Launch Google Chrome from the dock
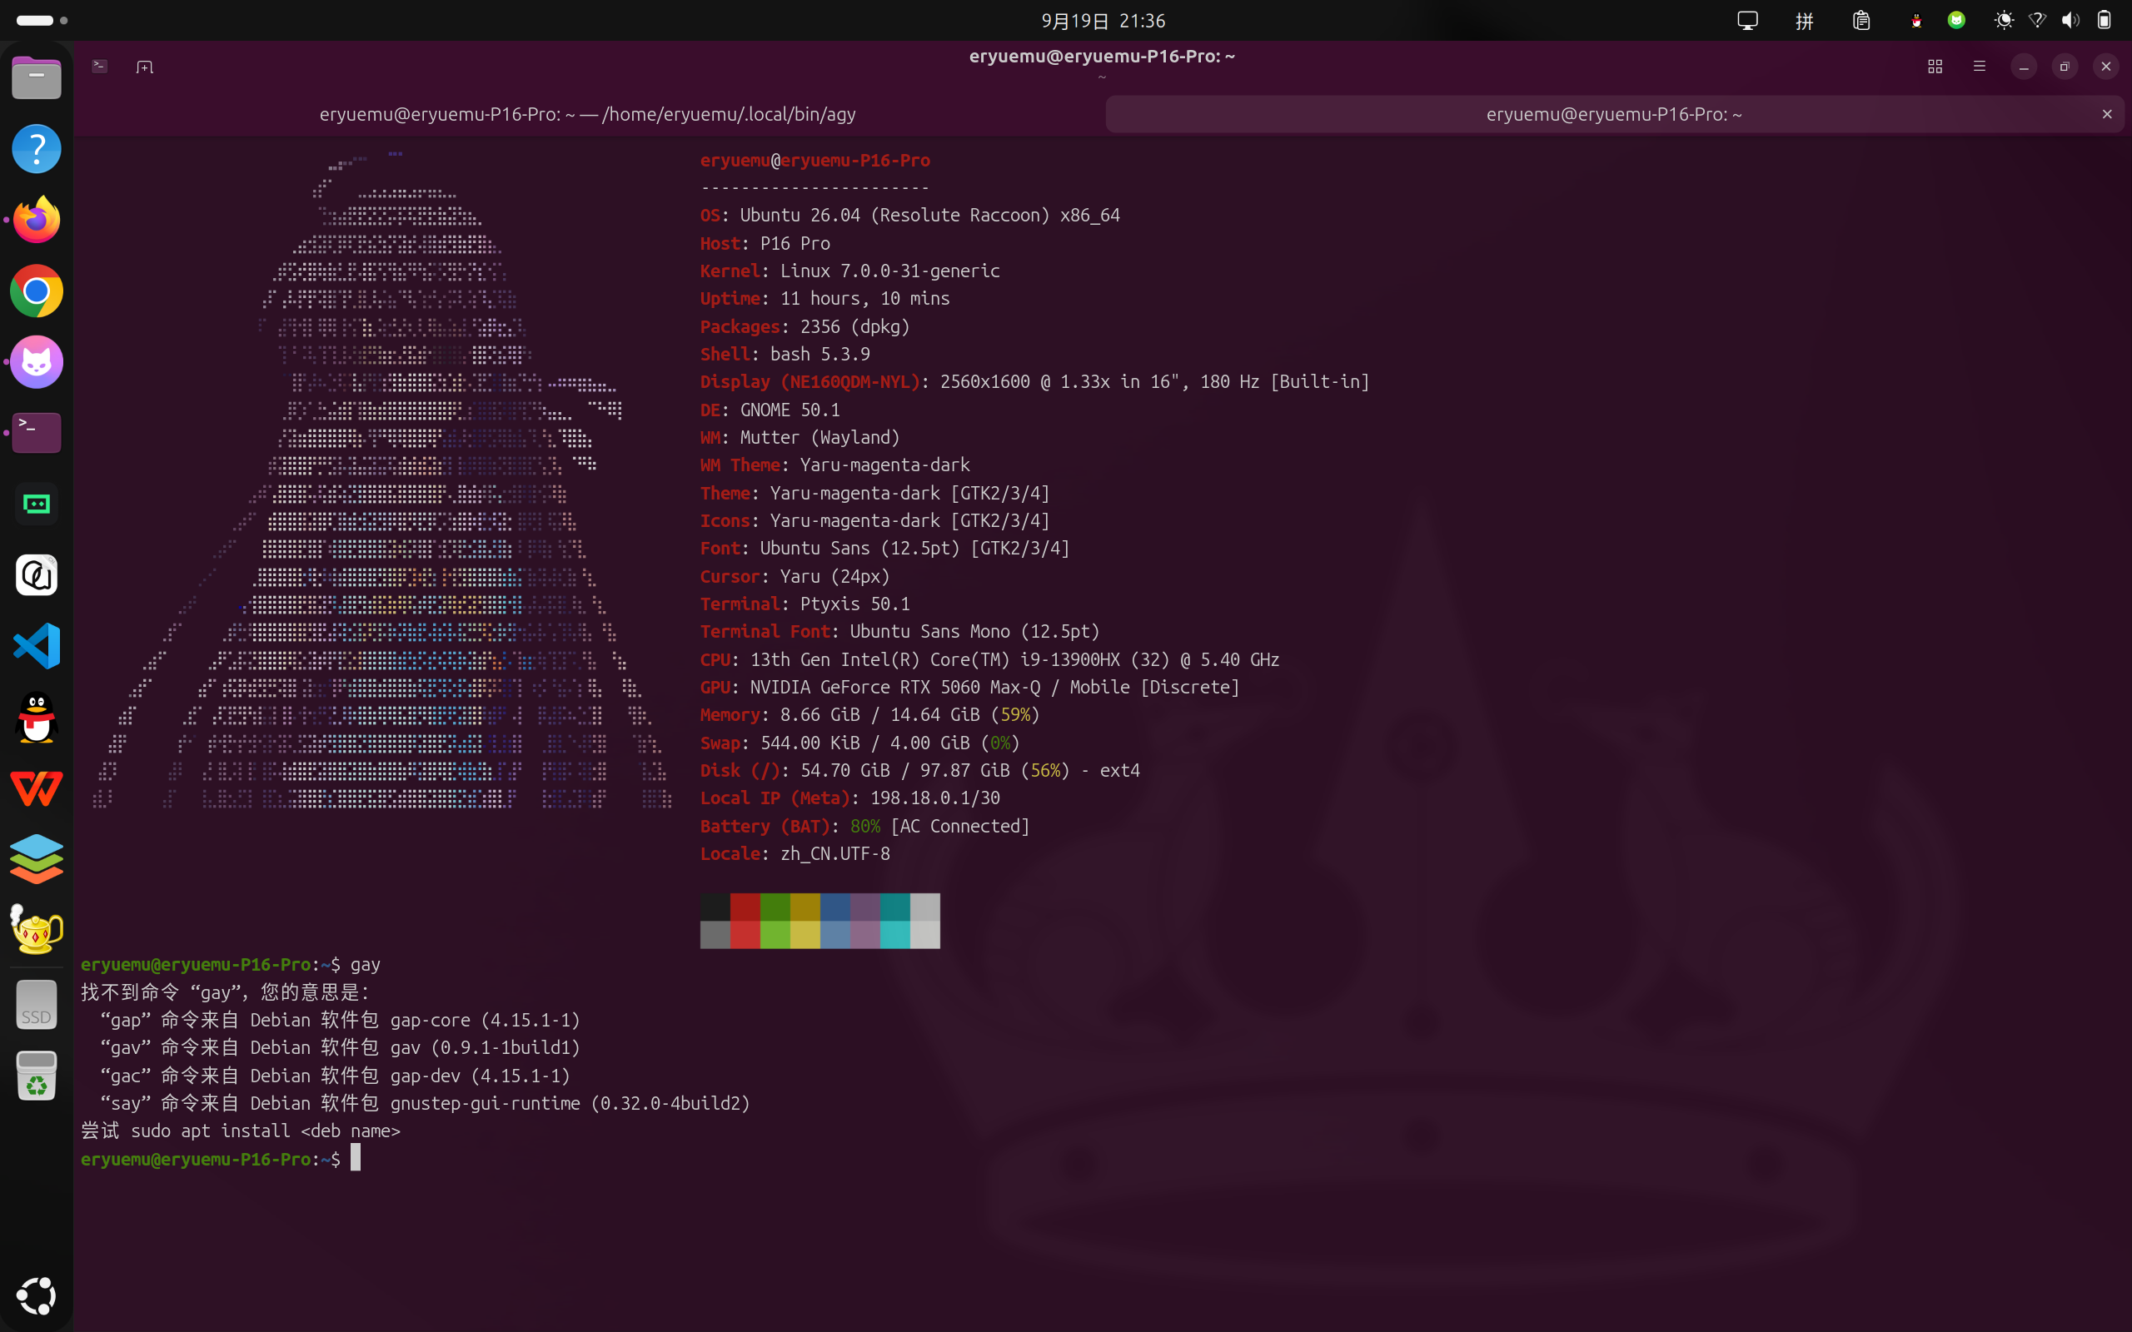The image size is (2132, 1332). tap(36, 291)
